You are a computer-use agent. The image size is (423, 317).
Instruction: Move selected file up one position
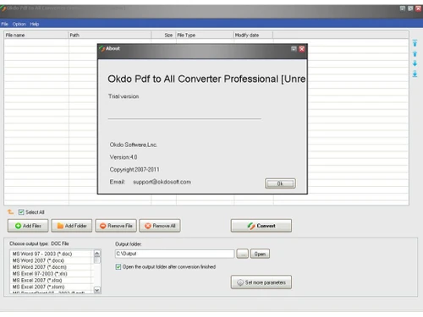(415, 54)
